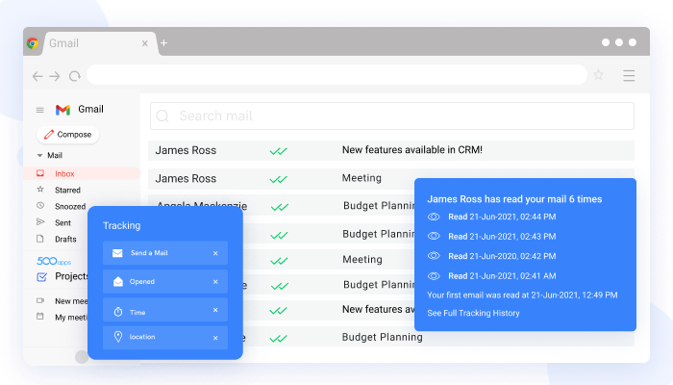
Task: Remove location tracking item
Action: [x=215, y=338]
